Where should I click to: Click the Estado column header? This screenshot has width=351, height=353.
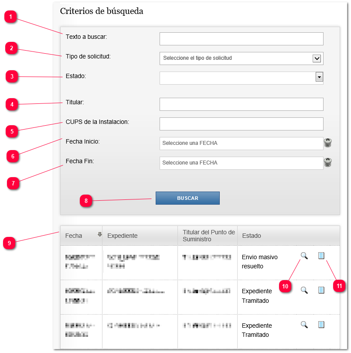coord(252,236)
